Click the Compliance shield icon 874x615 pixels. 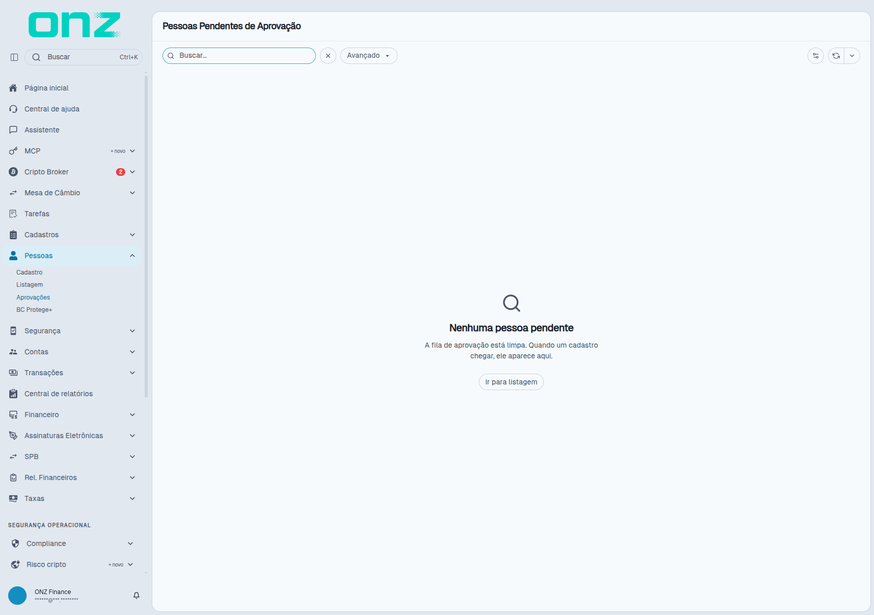click(15, 543)
